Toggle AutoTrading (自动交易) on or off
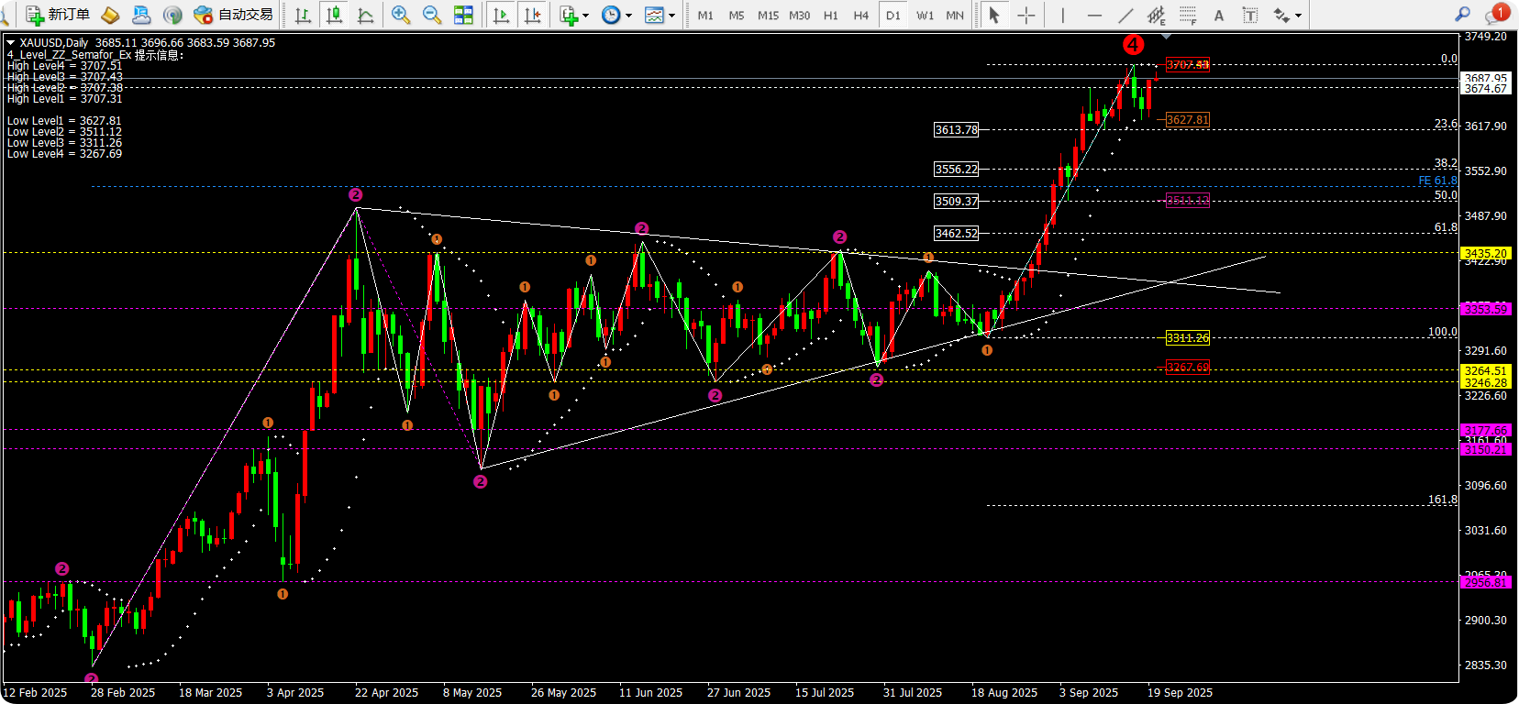The width and height of the screenshot is (1519, 704). [x=234, y=15]
